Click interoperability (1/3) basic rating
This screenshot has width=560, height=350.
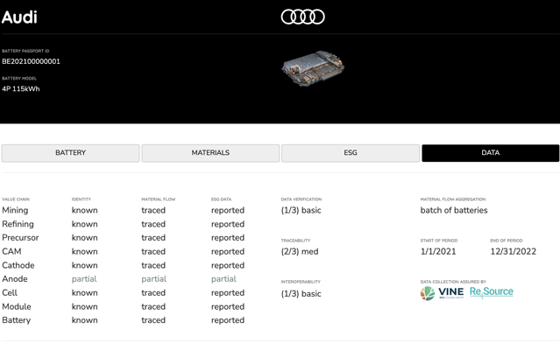coord(301,294)
